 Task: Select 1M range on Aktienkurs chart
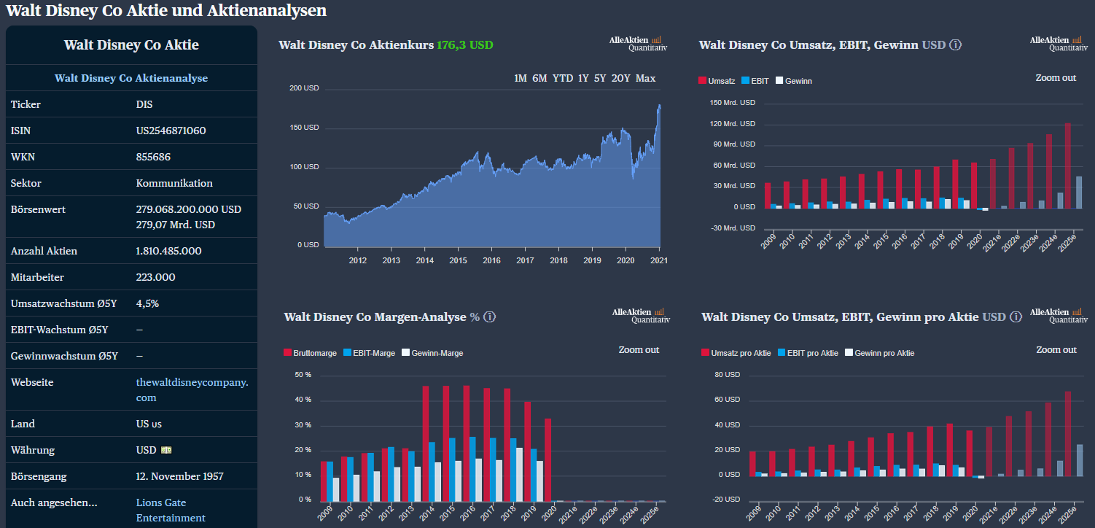[521, 78]
